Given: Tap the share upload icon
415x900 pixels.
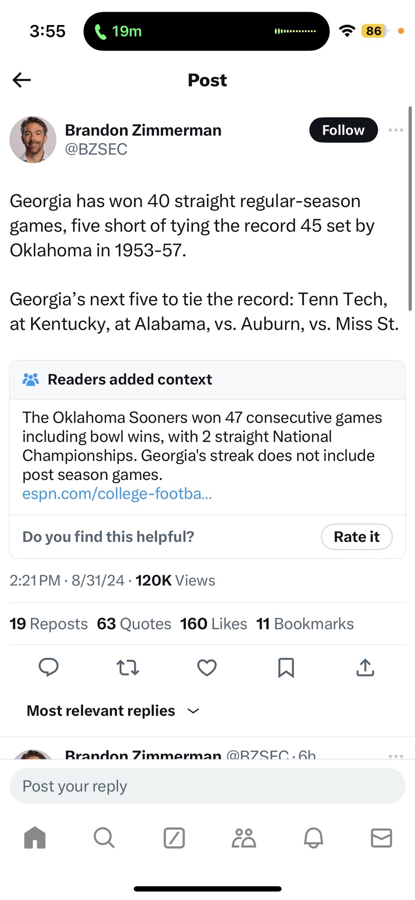Looking at the screenshot, I should [365, 668].
